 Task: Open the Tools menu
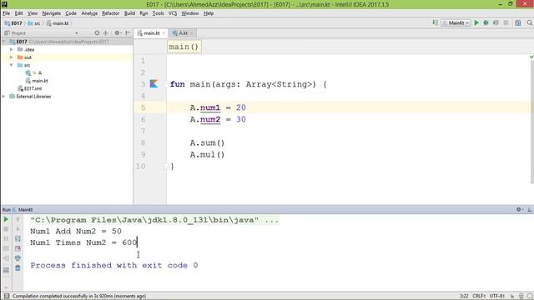point(158,13)
